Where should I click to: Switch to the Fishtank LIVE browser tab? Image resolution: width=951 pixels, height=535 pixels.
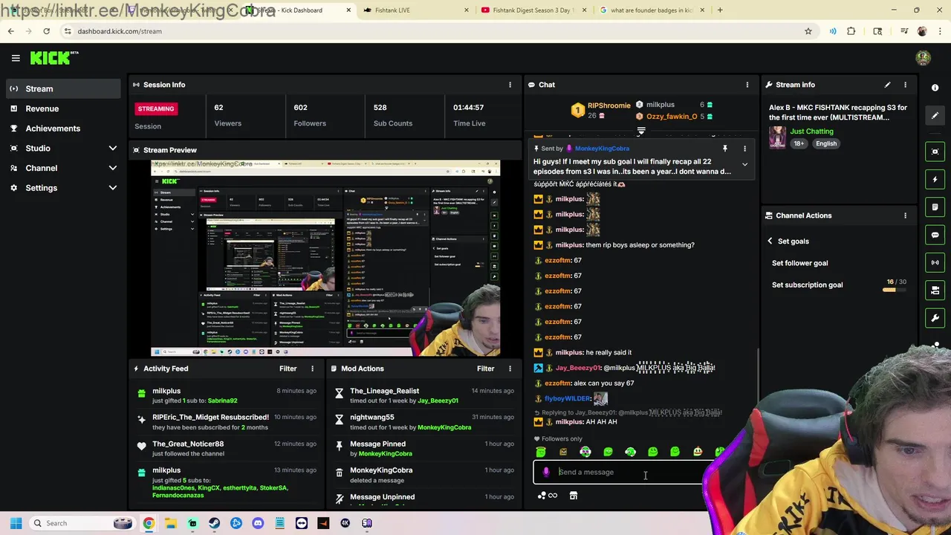[x=416, y=10]
